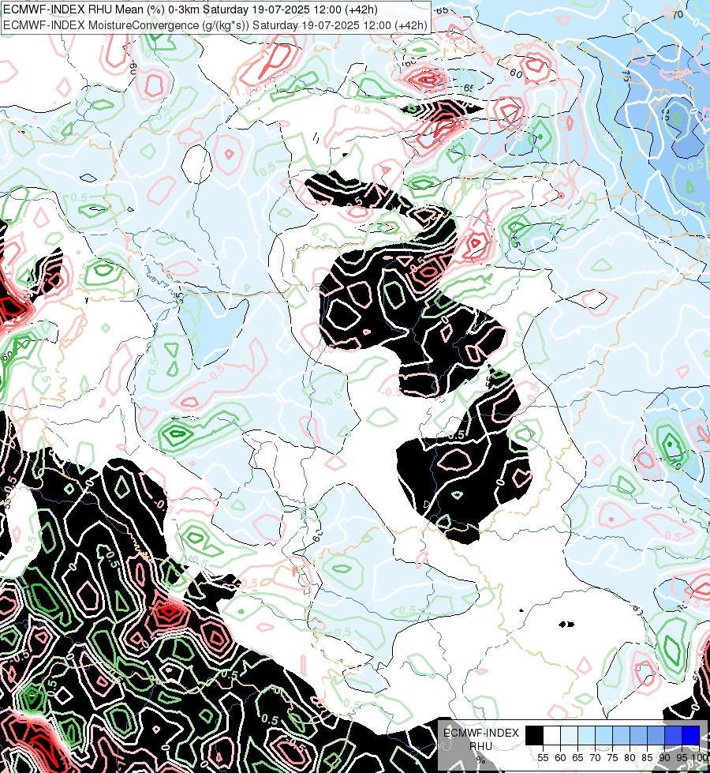
Task: Click the legend value 65
Action: [577, 758]
